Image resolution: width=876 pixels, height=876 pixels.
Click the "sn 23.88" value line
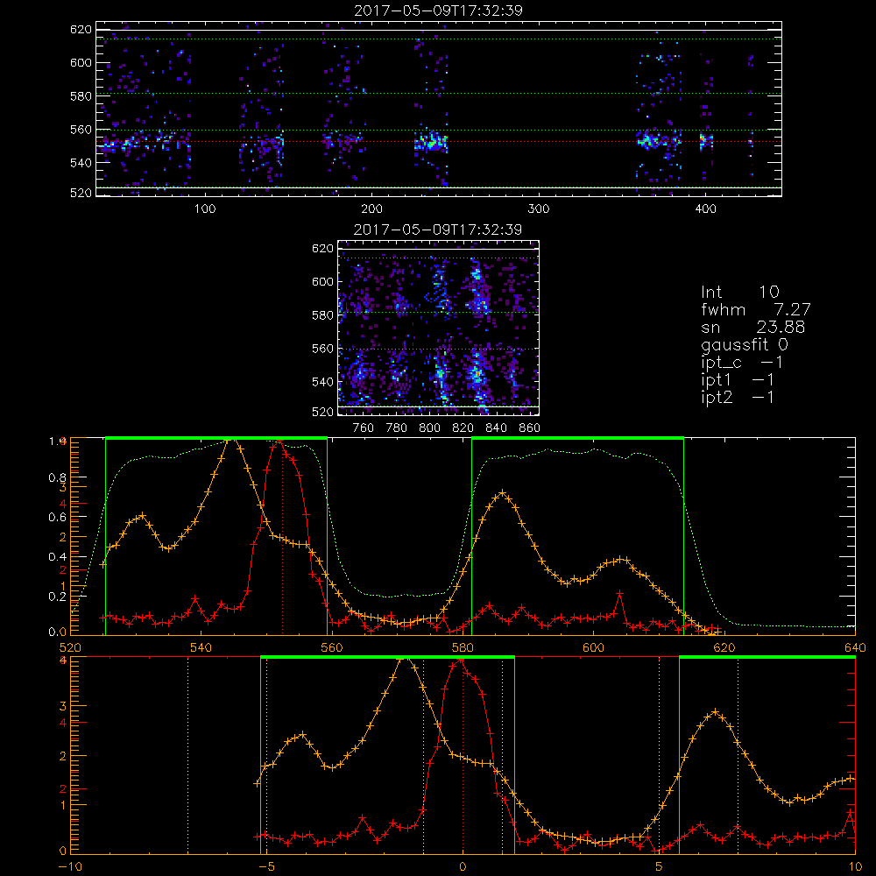click(x=752, y=327)
